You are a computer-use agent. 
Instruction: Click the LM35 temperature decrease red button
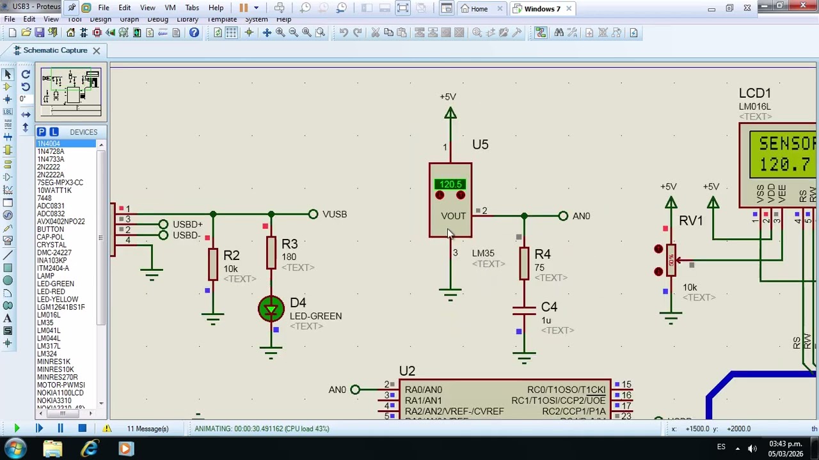click(440, 195)
